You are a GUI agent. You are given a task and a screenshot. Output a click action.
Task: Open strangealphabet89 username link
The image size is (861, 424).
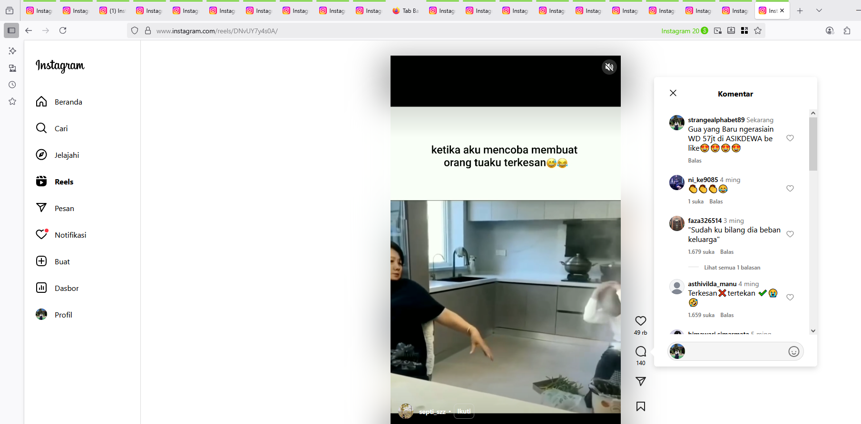pos(716,120)
